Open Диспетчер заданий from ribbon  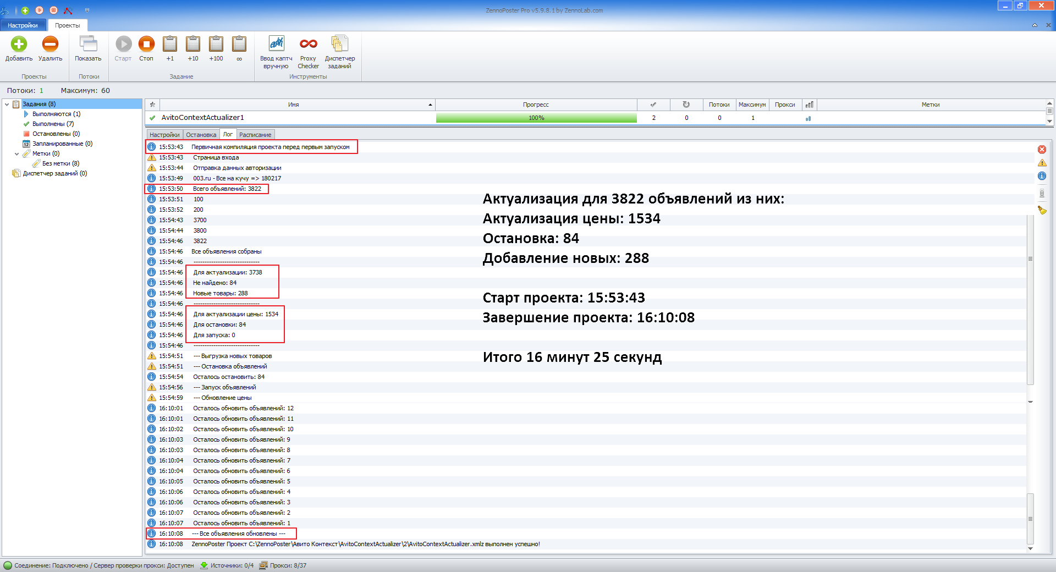click(x=339, y=45)
